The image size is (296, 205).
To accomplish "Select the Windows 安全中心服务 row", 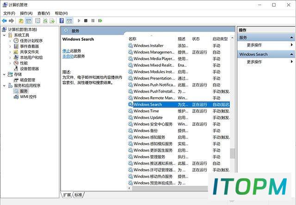I will (x=179, y=124).
